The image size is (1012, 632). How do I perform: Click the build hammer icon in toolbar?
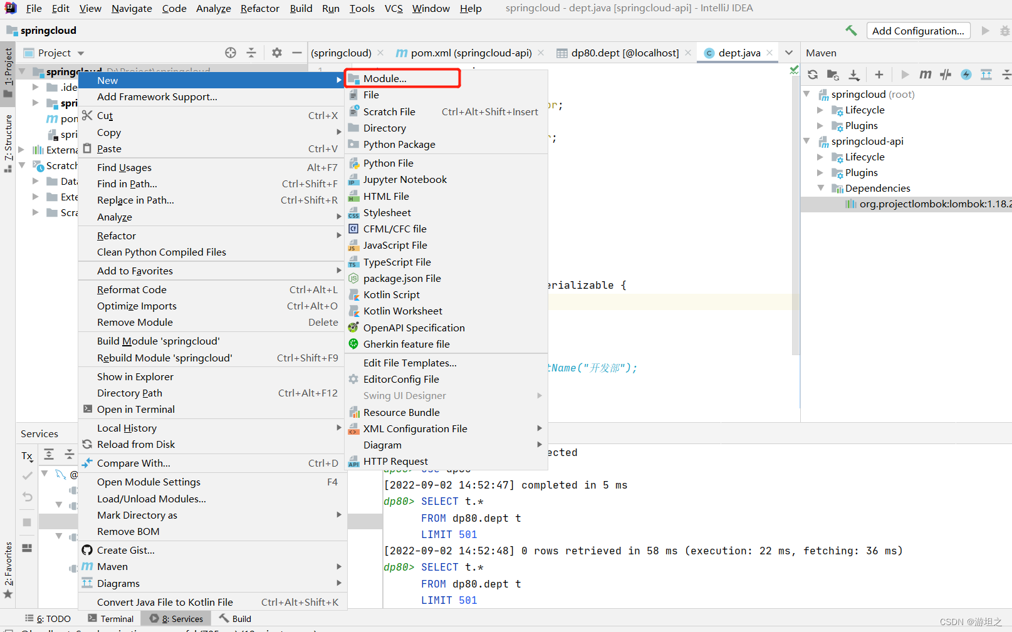click(x=851, y=31)
